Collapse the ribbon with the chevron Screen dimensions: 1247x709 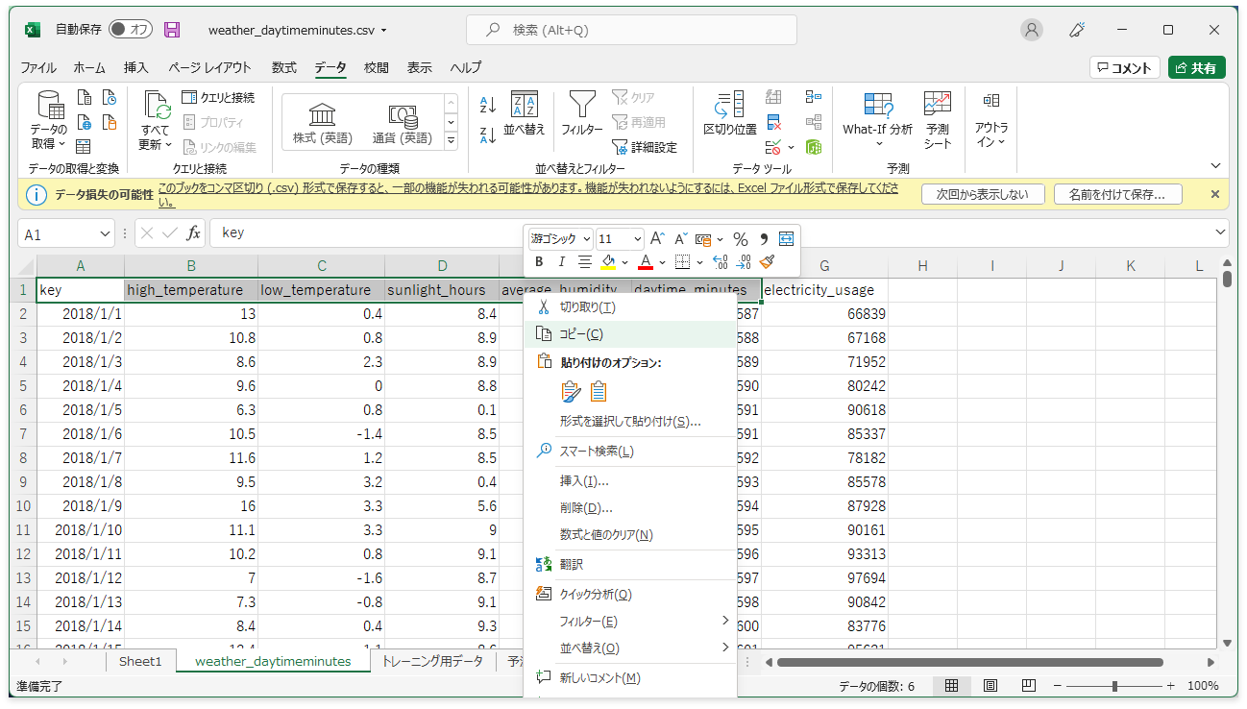[x=1215, y=166]
